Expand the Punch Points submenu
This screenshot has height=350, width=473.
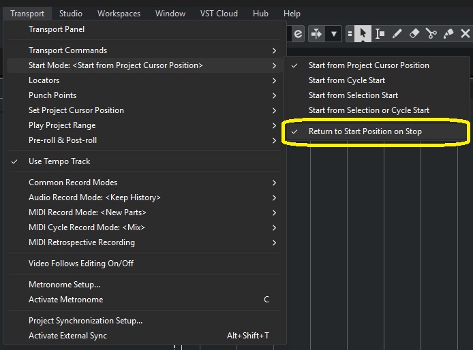coord(144,95)
